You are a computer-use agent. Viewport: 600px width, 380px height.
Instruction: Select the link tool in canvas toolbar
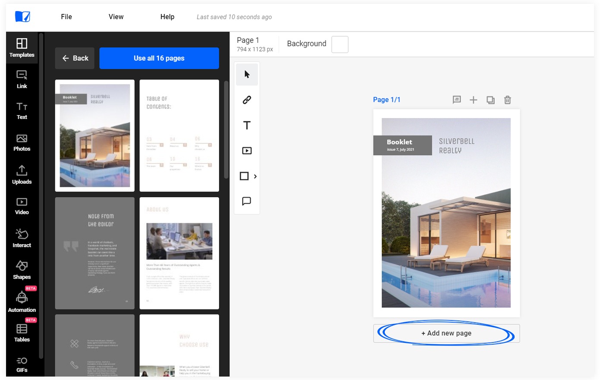pos(247,100)
